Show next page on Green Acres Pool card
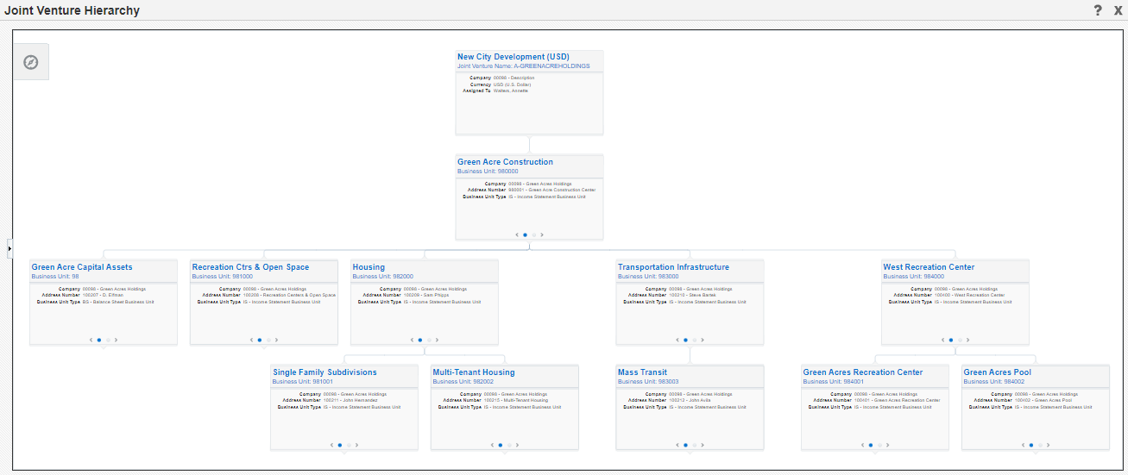The width and height of the screenshot is (1128, 475). (1048, 445)
